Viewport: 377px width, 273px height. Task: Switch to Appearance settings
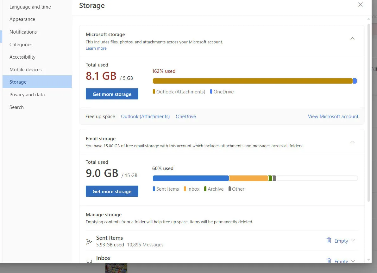(22, 19)
